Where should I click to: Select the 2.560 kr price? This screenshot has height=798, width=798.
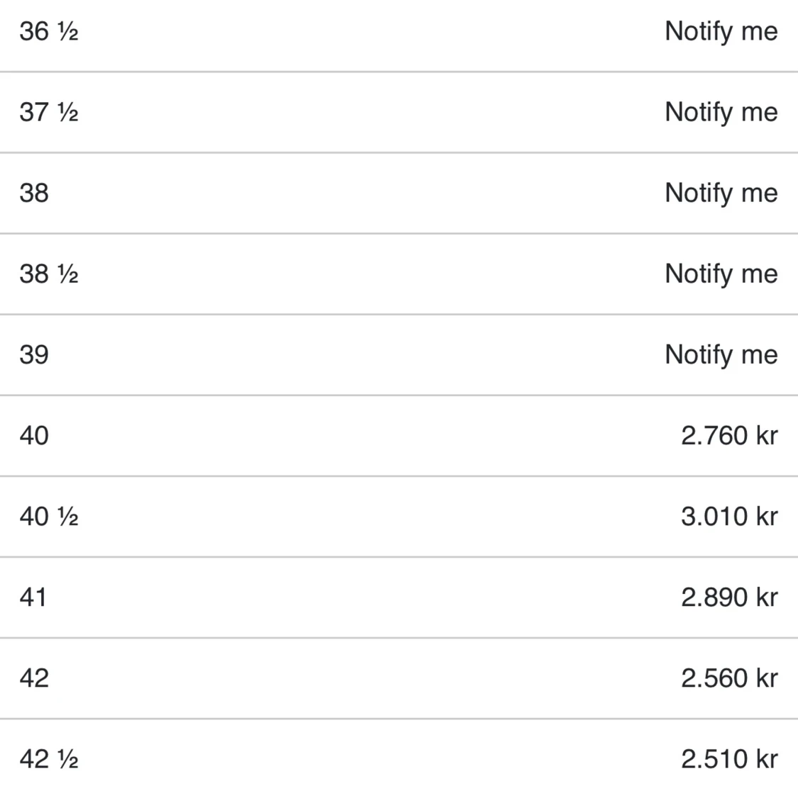[x=729, y=678]
